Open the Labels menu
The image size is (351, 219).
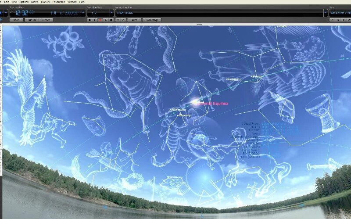(35, 2)
